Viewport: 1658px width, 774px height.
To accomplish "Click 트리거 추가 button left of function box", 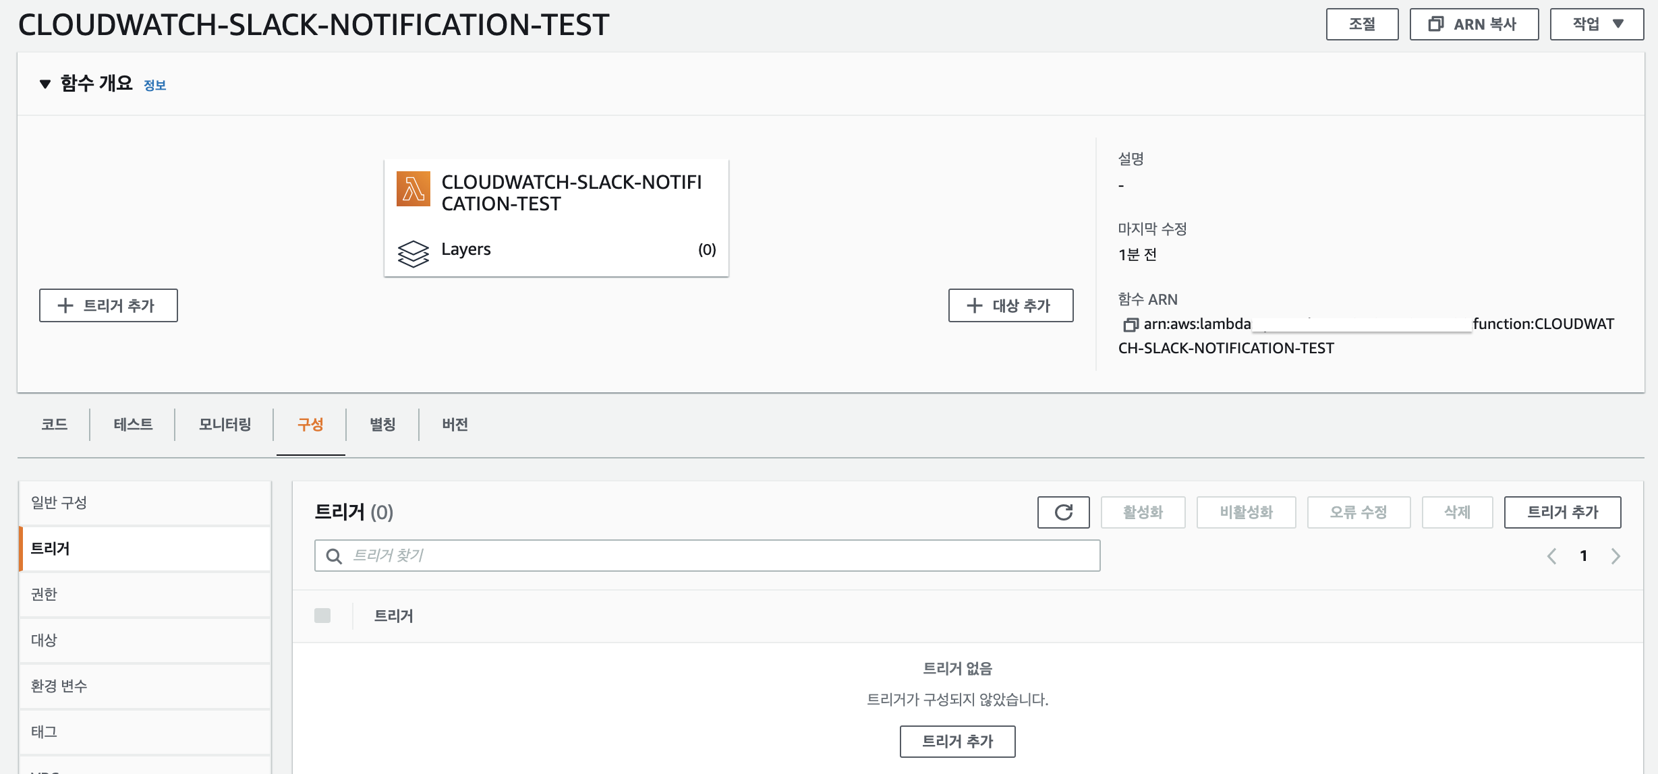I will click(x=108, y=305).
